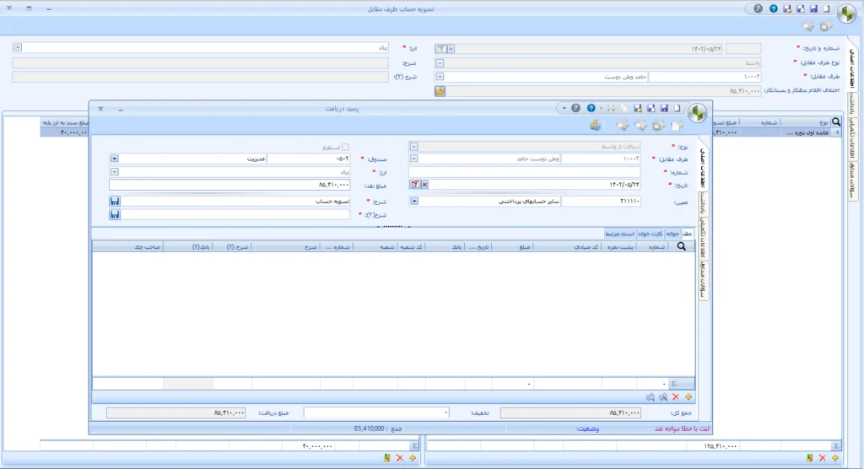This screenshot has height=469, width=864.
Task: Select یادداشت vertical tab in receipt dialog
Action: 703,202
